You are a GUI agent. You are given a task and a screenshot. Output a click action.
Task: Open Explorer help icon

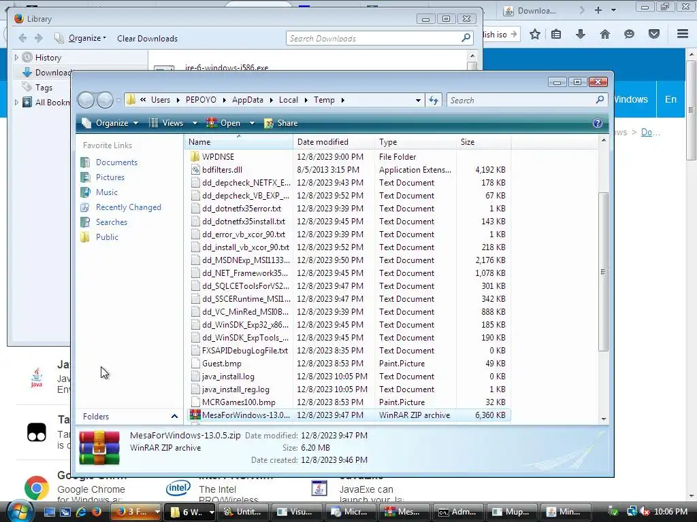click(598, 123)
